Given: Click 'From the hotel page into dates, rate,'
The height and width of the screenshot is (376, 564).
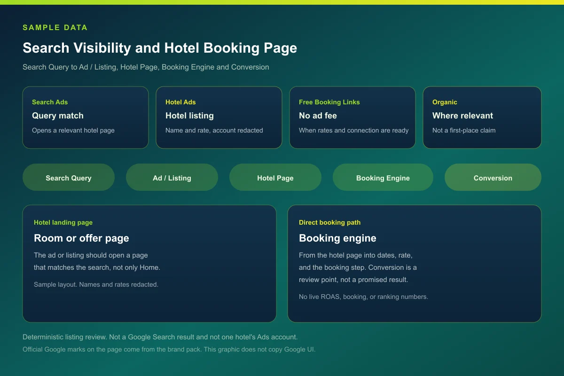Looking at the screenshot, I should click(356, 255).
